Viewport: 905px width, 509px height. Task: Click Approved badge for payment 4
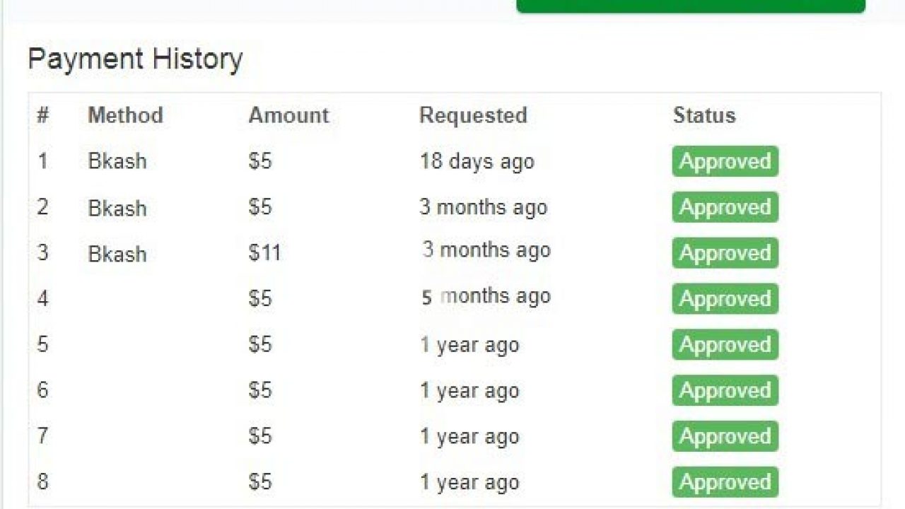pyautogui.click(x=725, y=299)
